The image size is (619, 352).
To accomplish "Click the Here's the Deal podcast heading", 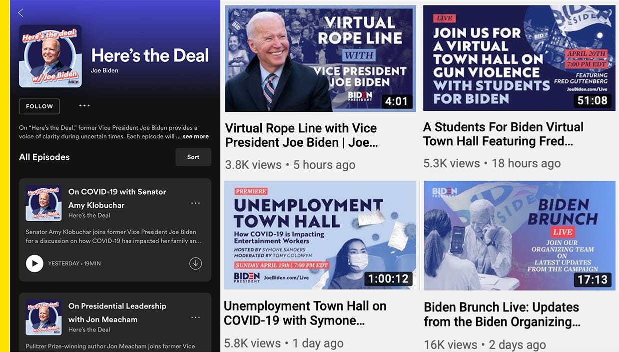I will click(x=150, y=55).
